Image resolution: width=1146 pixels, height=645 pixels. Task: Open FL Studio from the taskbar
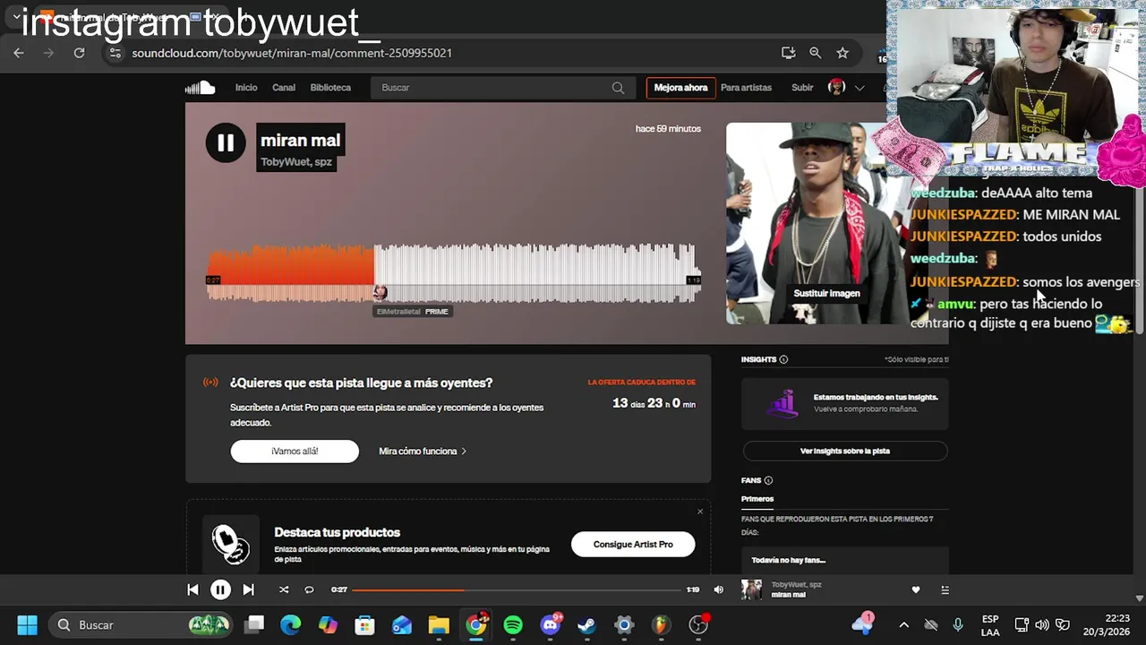coord(661,624)
